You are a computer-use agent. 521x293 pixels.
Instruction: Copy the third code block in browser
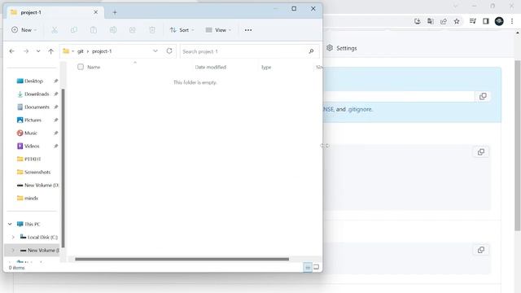coord(481,250)
